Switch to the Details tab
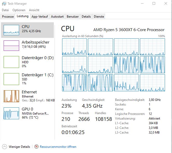The height and width of the screenshot is (153, 172). click(x=86, y=17)
